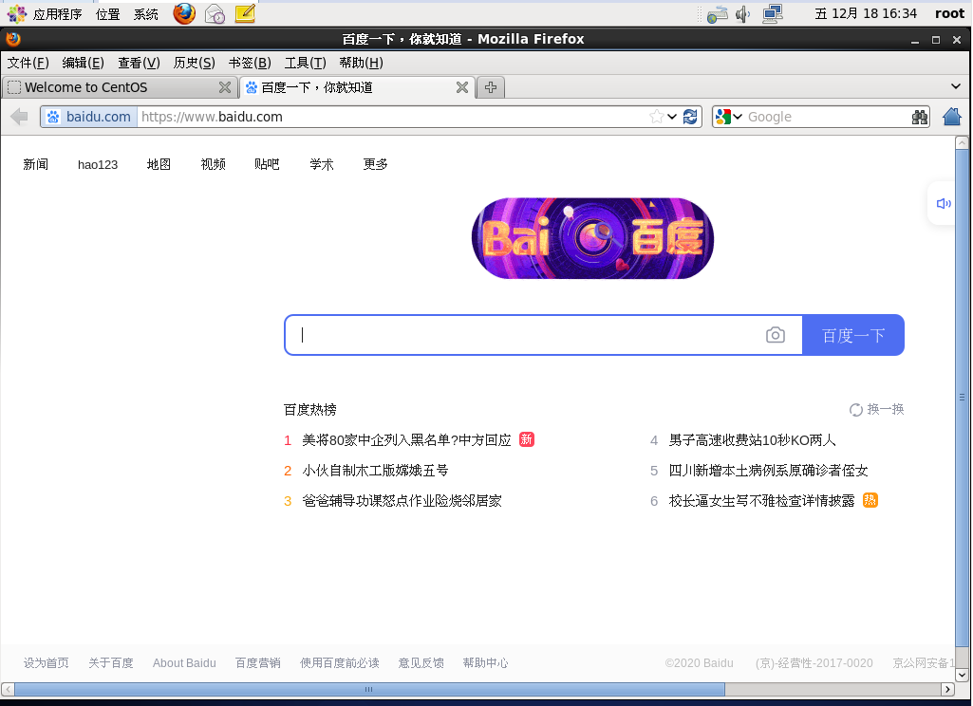Image resolution: width=973 pixels, height=706 pixels.
Task: Open hot item 四川新增本土病例系原确诊者侄女
Action: click(x=768, y=471)
